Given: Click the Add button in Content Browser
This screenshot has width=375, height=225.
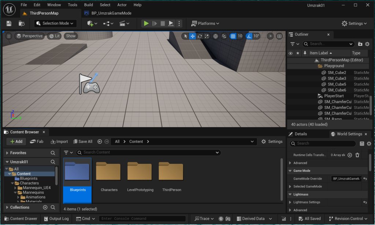Looking at the screenshot, I should [16, 141].
